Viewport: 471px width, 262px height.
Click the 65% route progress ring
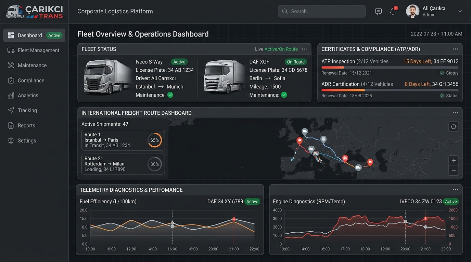pos(155,140)
